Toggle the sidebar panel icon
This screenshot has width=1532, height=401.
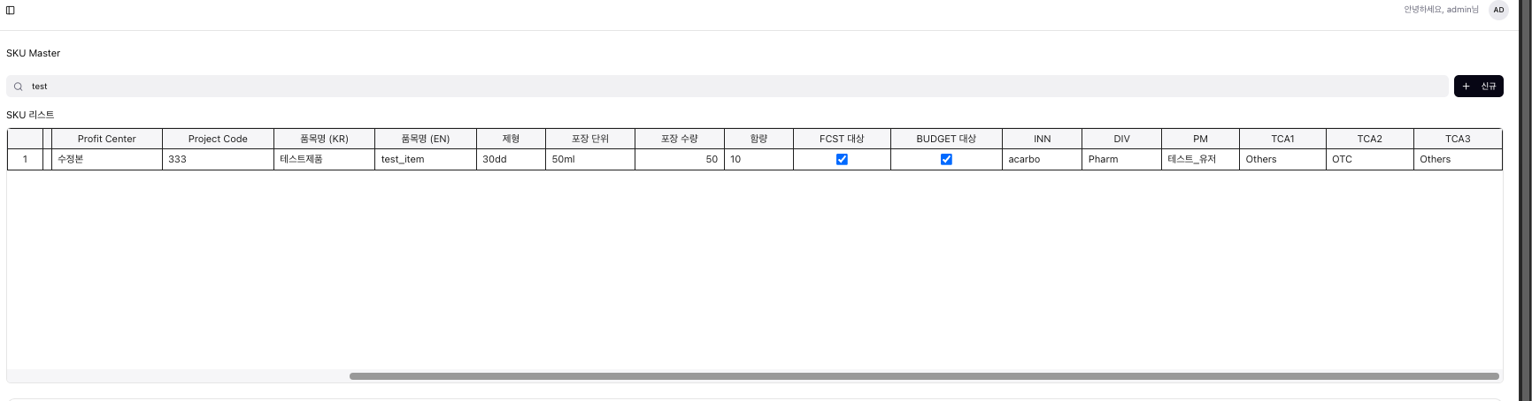click(x=11, y=11)
